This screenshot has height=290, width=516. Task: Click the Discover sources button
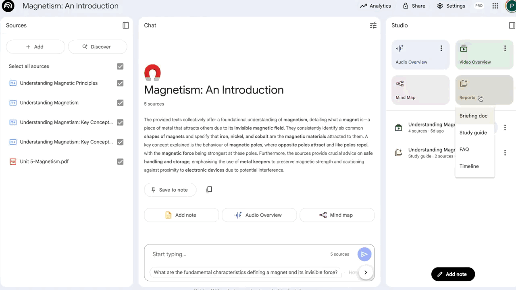97,47
